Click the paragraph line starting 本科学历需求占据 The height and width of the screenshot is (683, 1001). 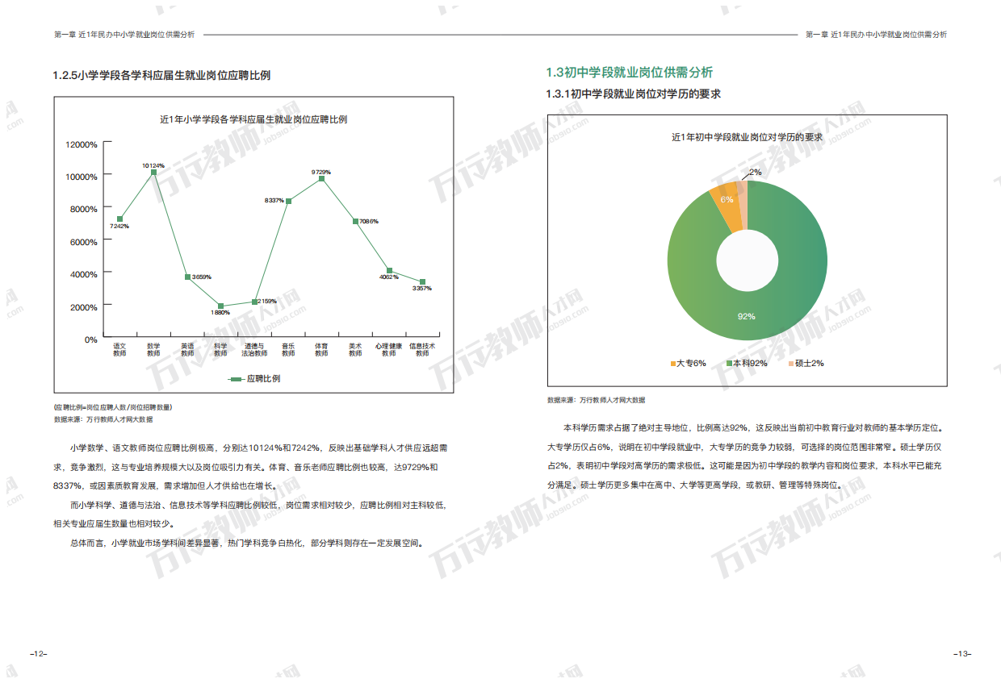pyautogui.click(x=753, y=427)
